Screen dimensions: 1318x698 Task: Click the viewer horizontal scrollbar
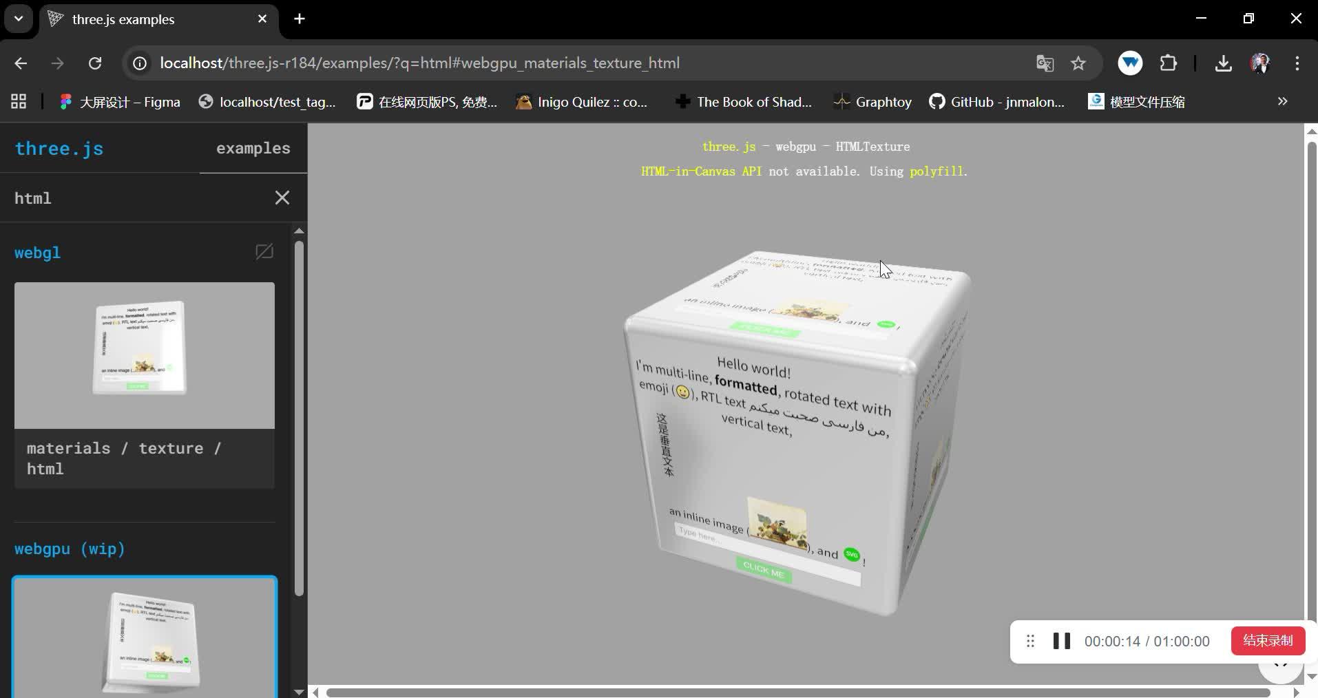coord(798,692)
